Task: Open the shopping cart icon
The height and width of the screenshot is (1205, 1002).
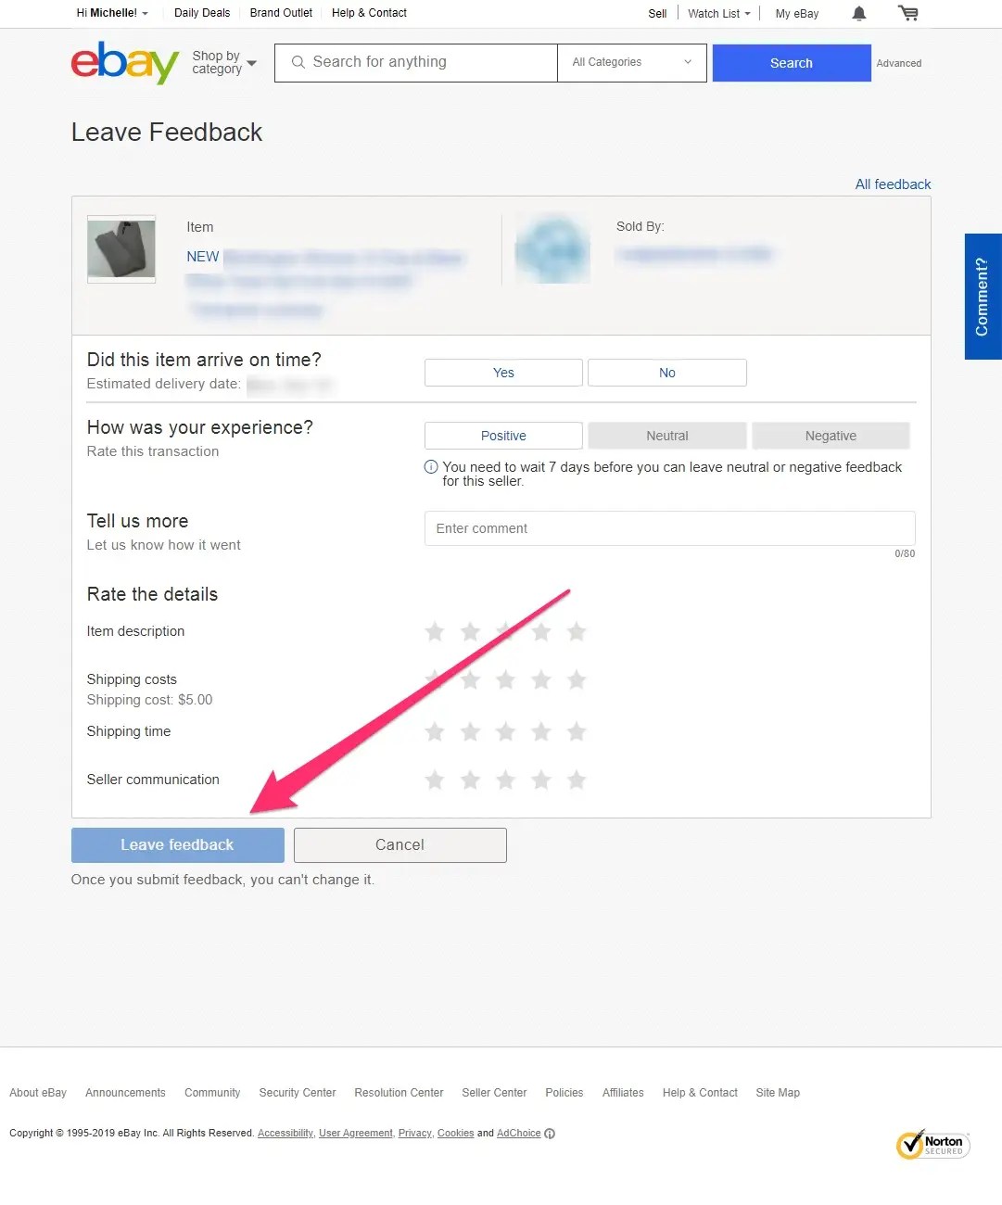Action: (908, 13)
